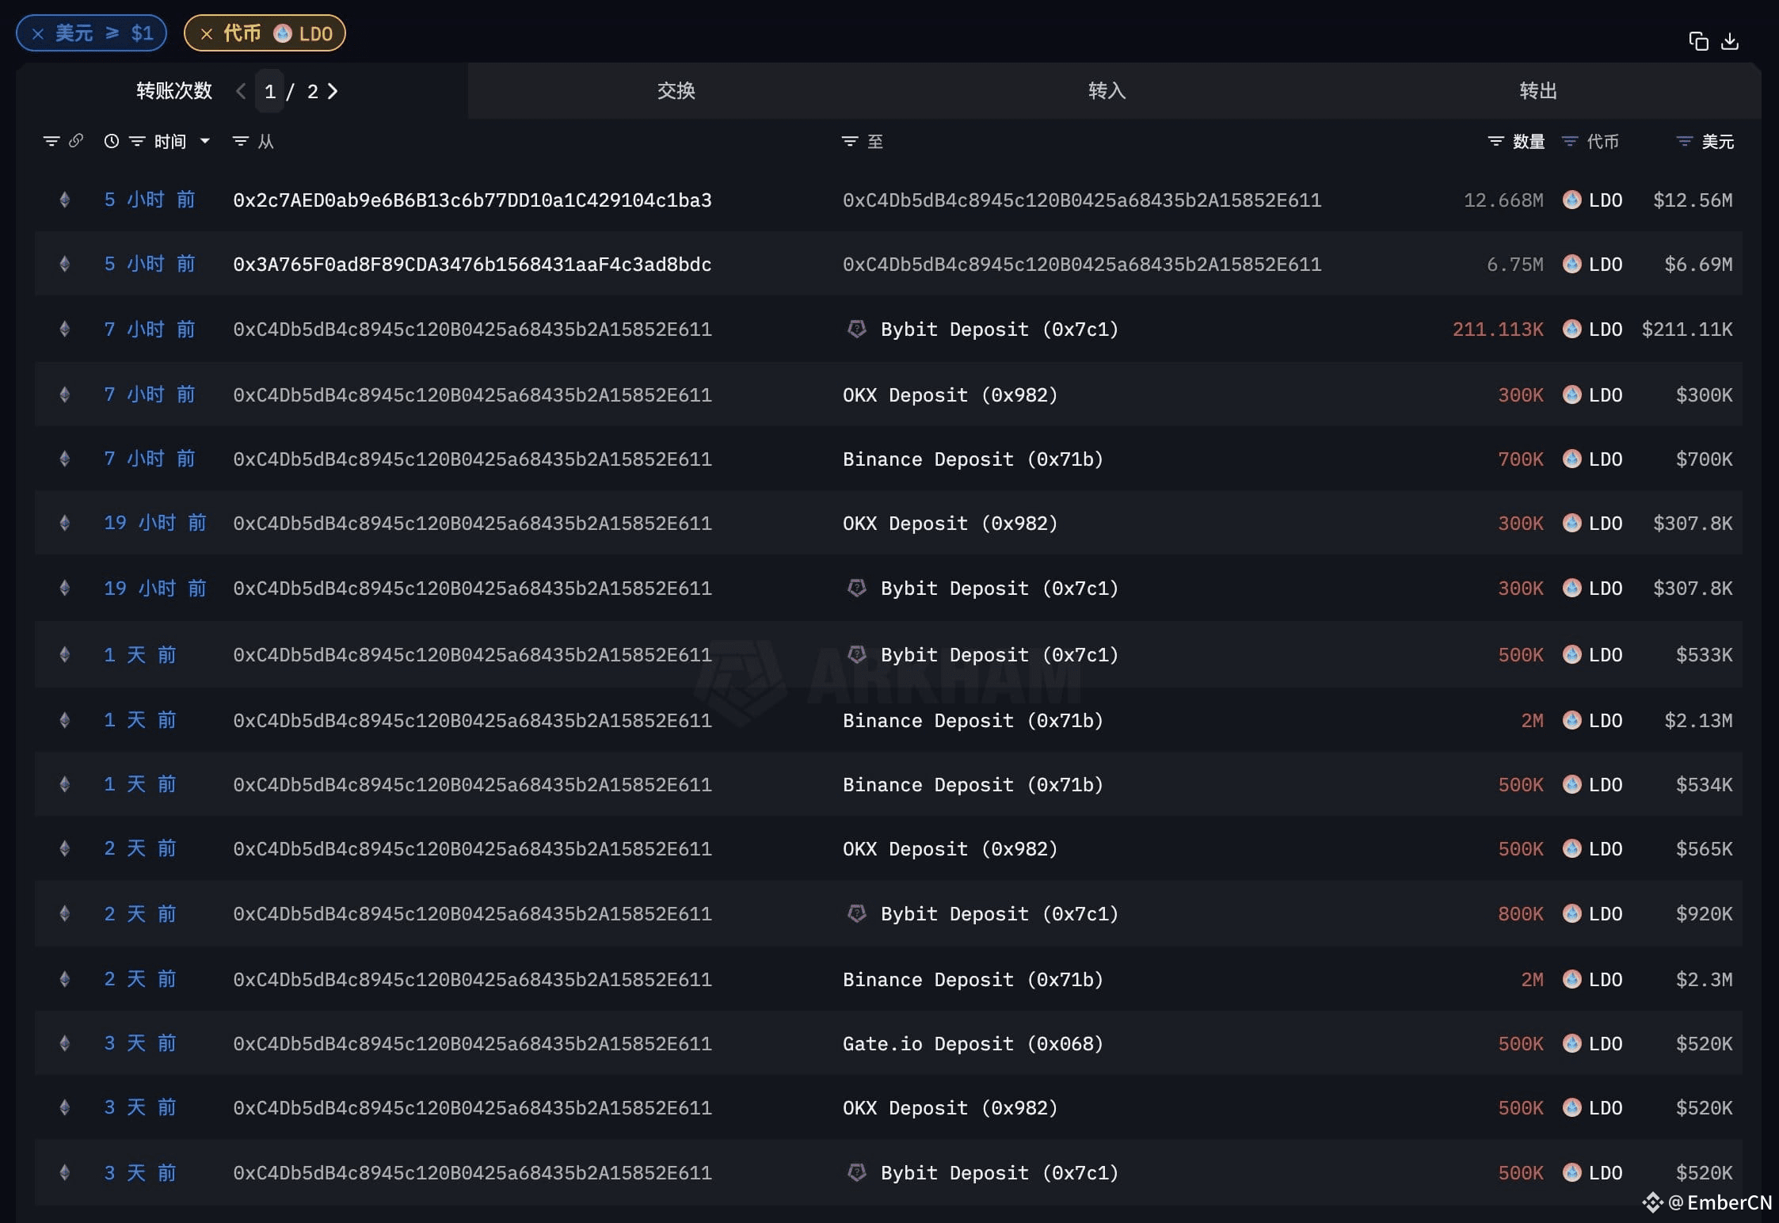Open the 1 天 前 timestamp of $534K transfer
This screenshot has height=1223, width=1779.
[140, 785]
